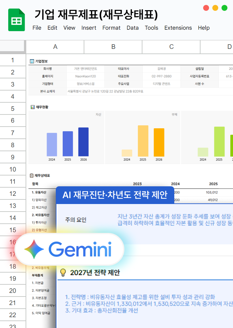Image resolution: width=233 pixels, height=328 pixels.
Task: Click the 2024 column header in 재무상태표
Action: point(175,184)
